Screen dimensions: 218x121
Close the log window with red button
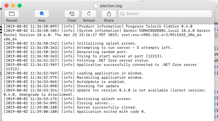7,6
